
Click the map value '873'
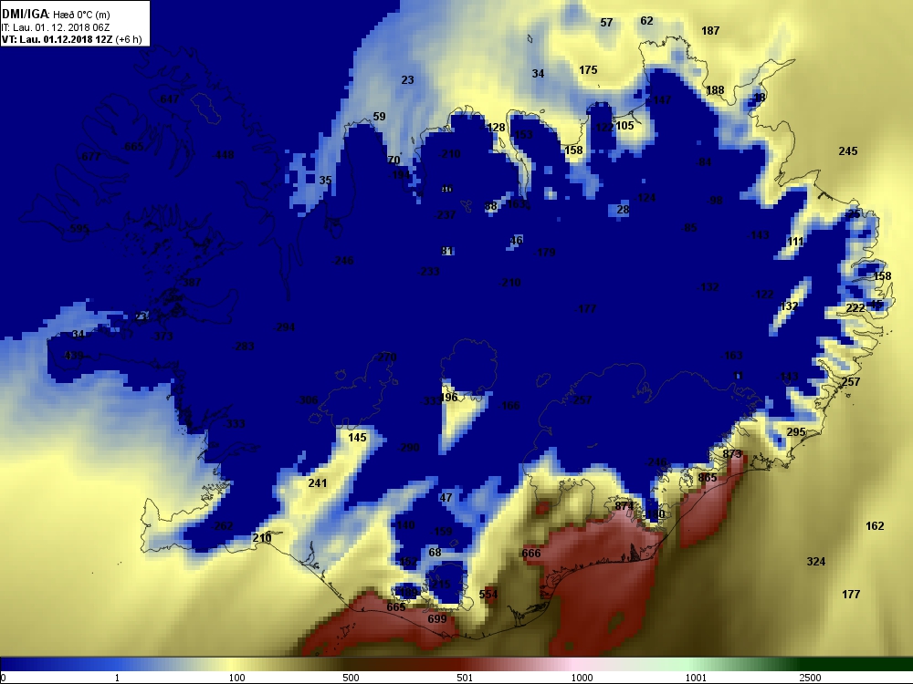(732, 453)
